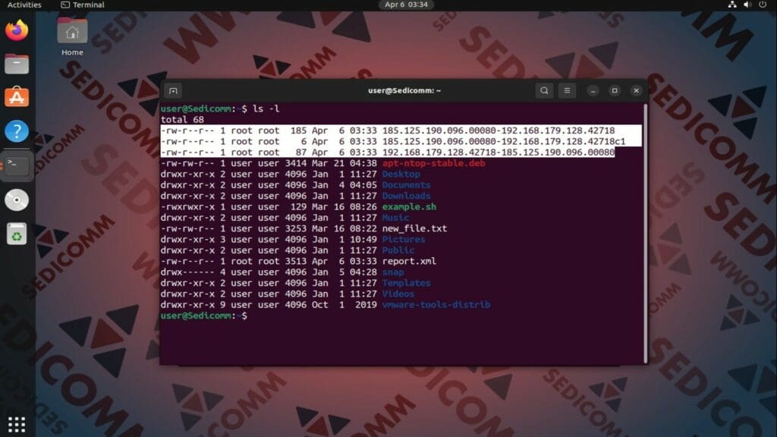Click the year 2019 in vmware-tools-distrib row
Viewport: 777px width, 437px height.
tap(366, 305)
